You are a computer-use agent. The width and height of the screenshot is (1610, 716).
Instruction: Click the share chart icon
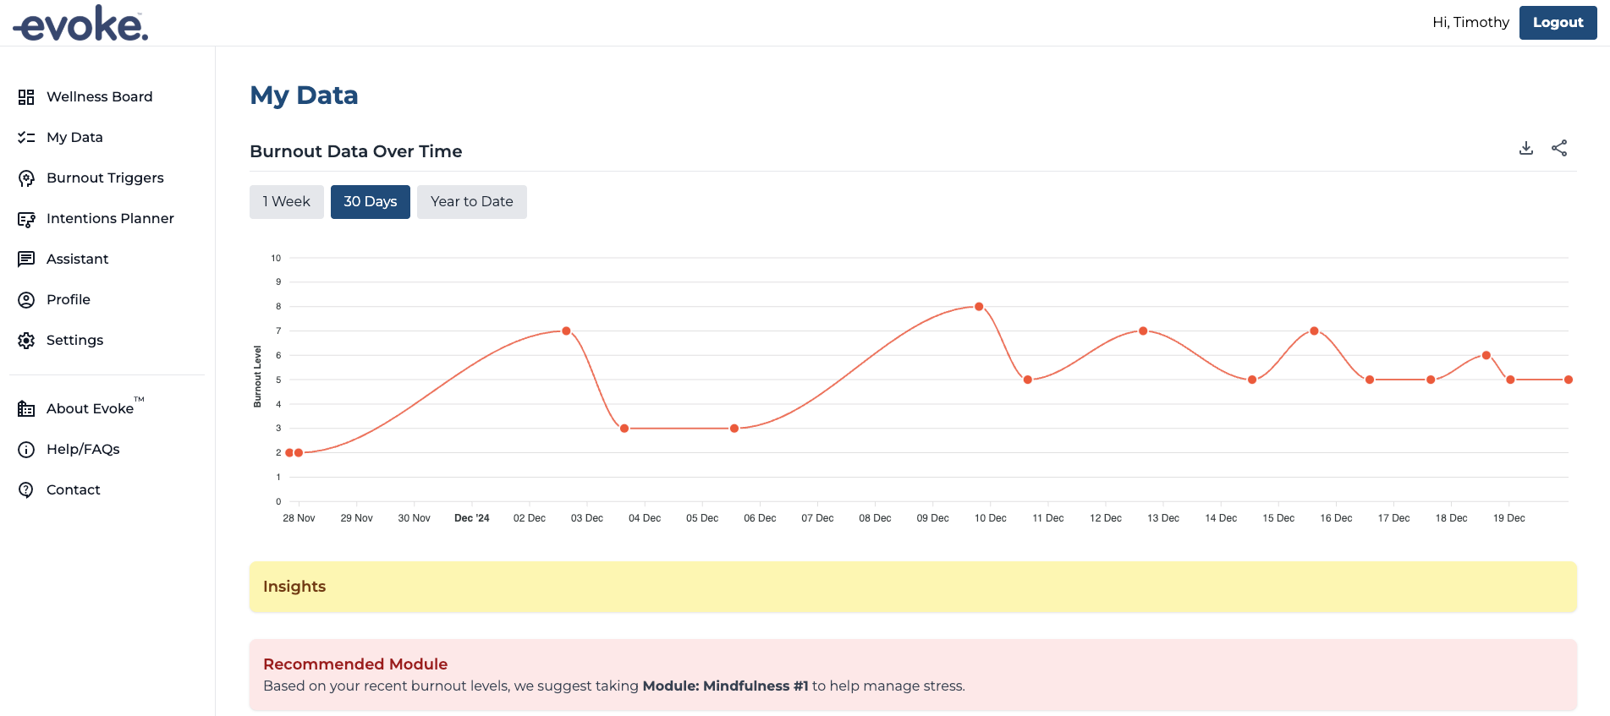pyautogui.click(x=1559, y=149)
